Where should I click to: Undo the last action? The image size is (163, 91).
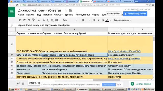(x=24, y=20)
